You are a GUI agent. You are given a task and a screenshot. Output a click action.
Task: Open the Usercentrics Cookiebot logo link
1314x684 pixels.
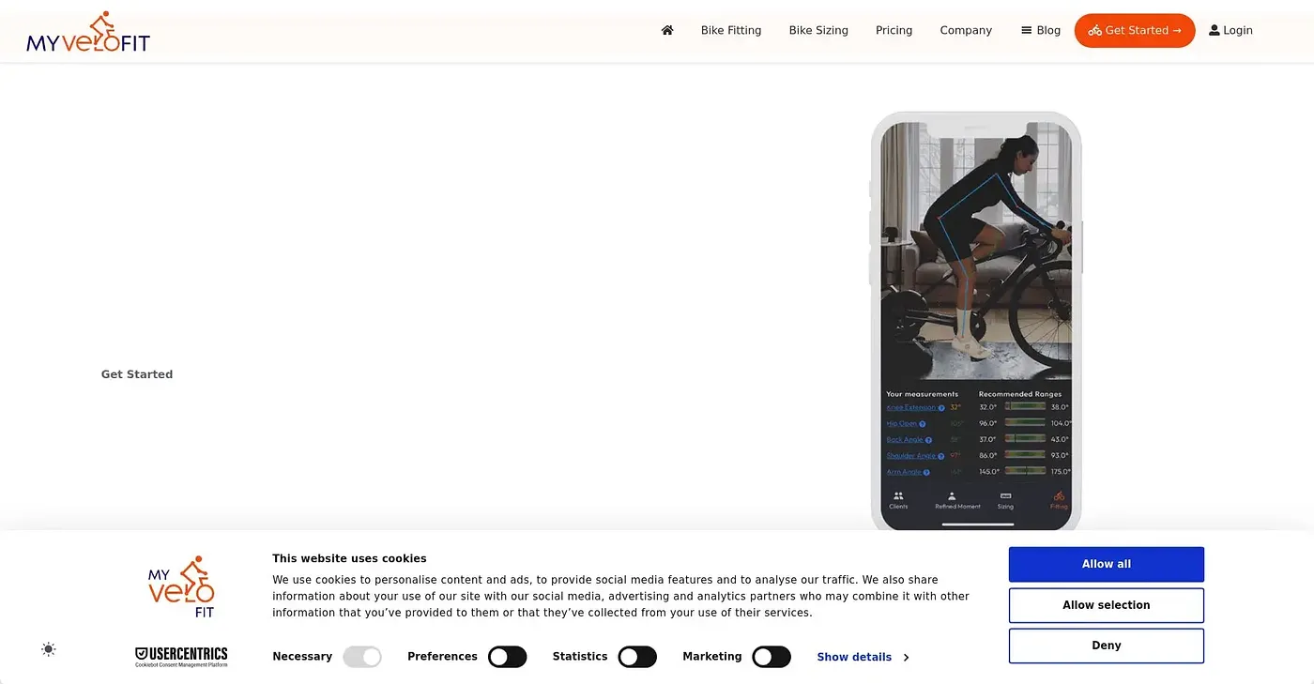(x=181, y=657)
